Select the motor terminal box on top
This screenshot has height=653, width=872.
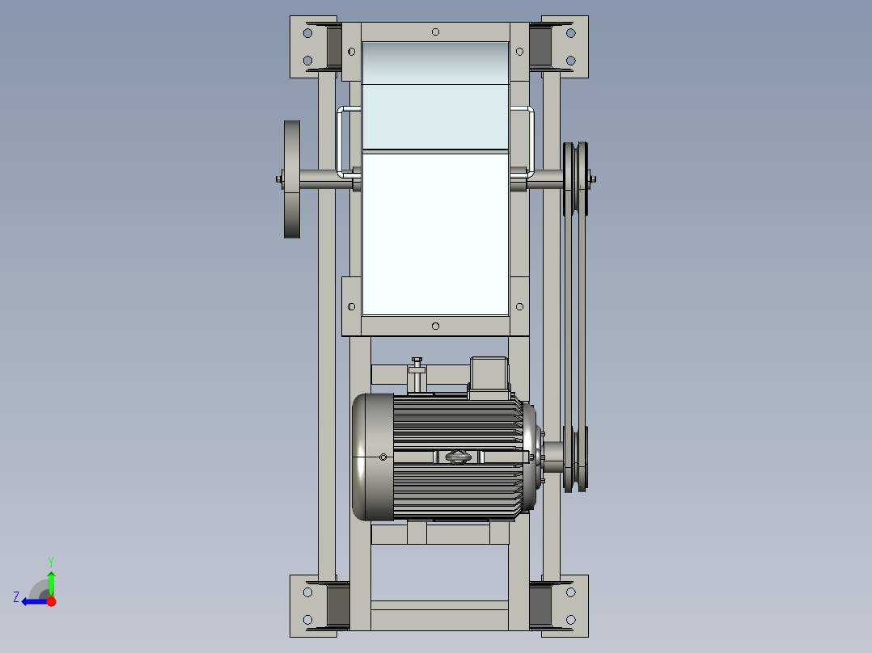[x=489, y=373]
